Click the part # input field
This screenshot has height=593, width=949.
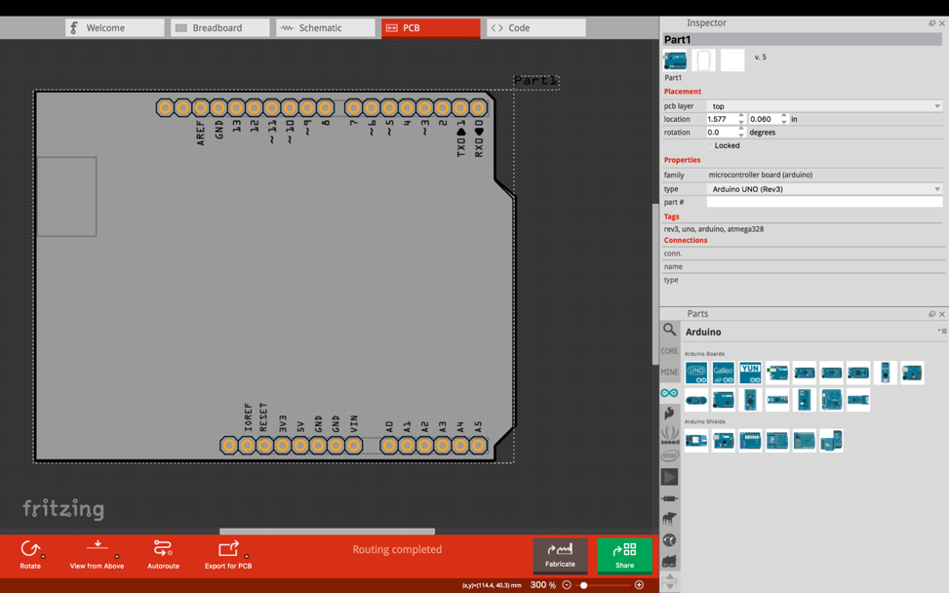[824, 202]
